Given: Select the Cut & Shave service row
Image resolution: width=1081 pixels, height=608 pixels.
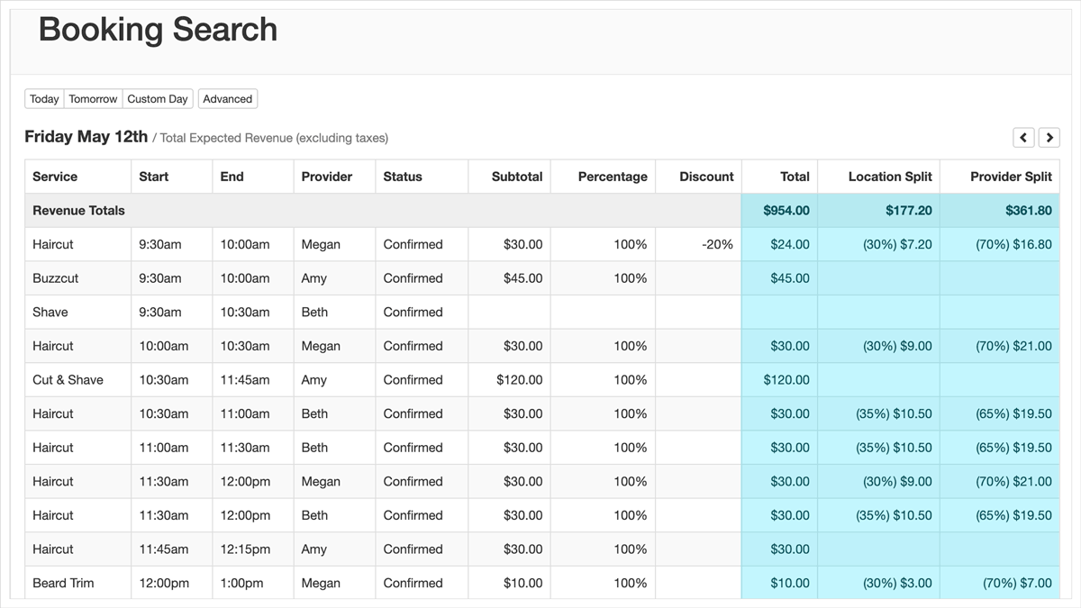Looking at the screenshot, I should coord(68,380).
